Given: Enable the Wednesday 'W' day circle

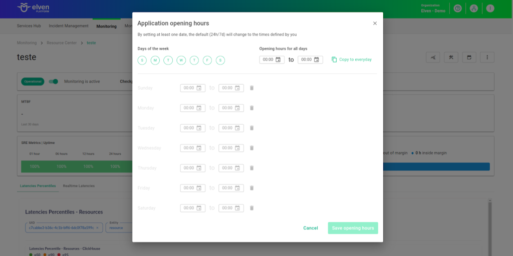Looking at the screenshot, I should click(x=181, y=60).
